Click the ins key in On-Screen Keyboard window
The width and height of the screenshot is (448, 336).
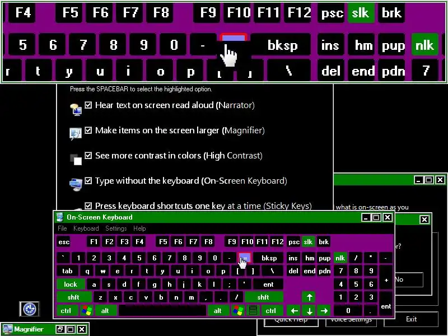tap(293, 258)
